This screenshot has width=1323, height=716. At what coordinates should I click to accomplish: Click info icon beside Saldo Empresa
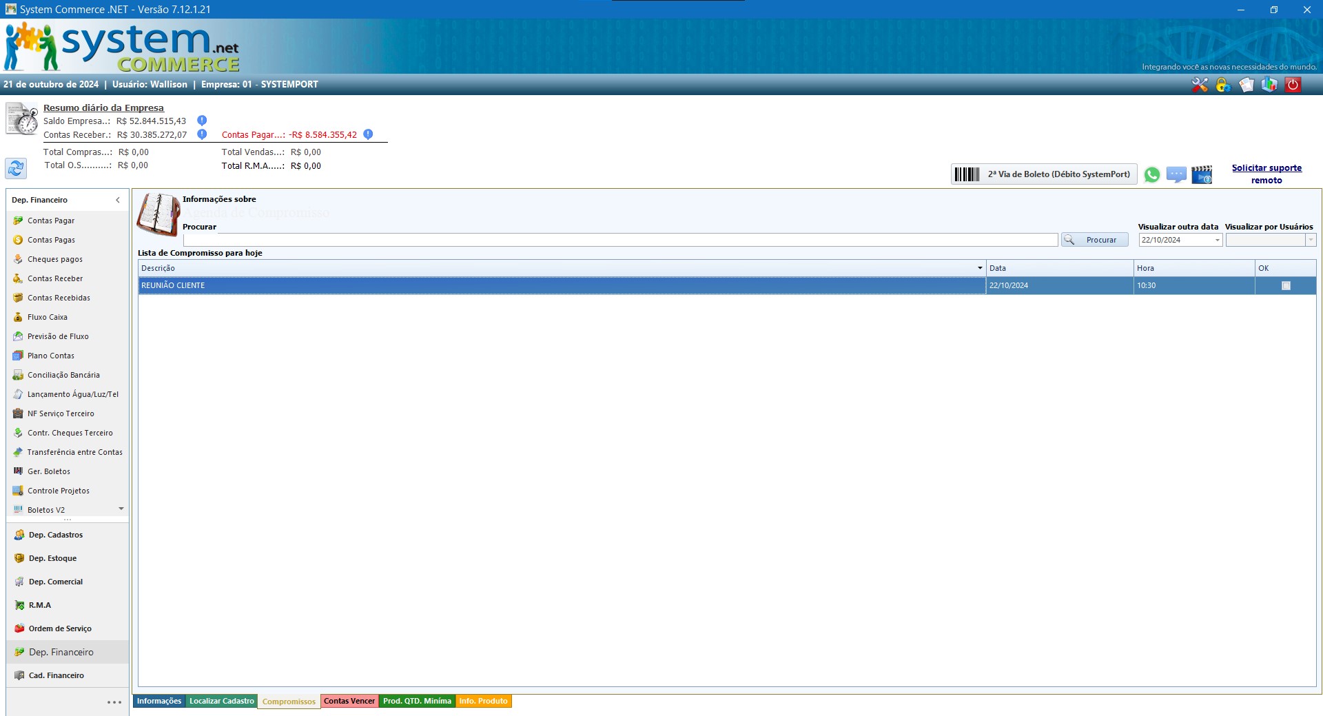[202, 121]
